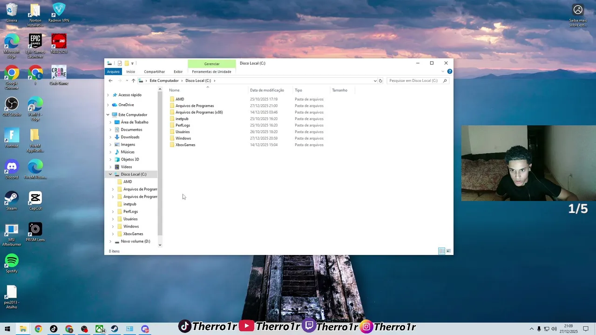
Task: Open Lixeira recycle bin on desktop
Action: click(x=12, y=13)
